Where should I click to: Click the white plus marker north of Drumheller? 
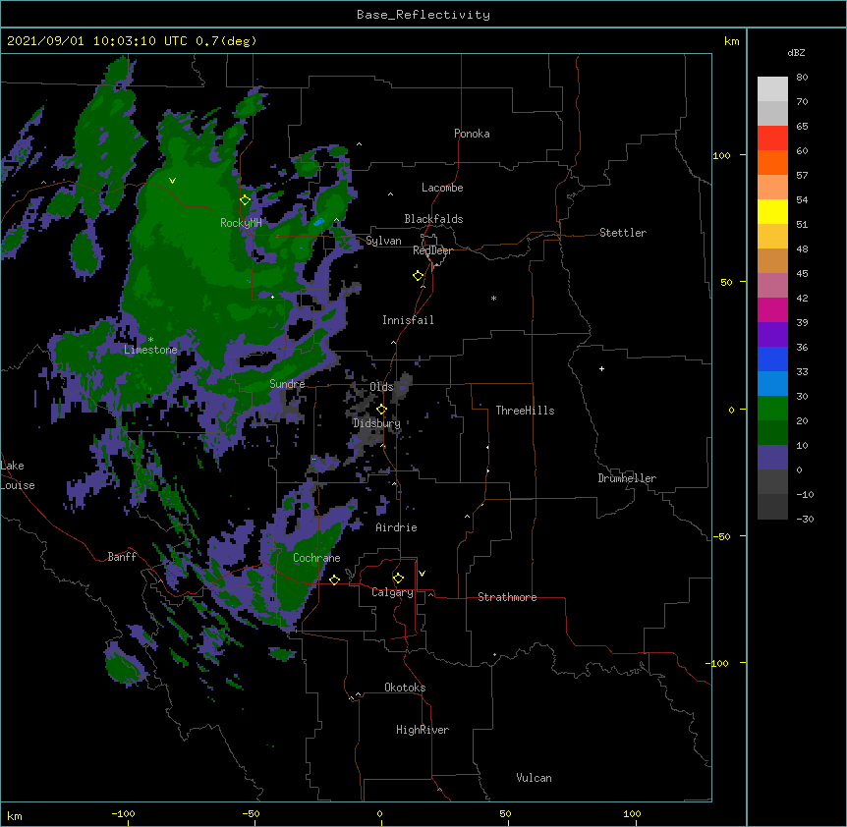pos(601,368)
